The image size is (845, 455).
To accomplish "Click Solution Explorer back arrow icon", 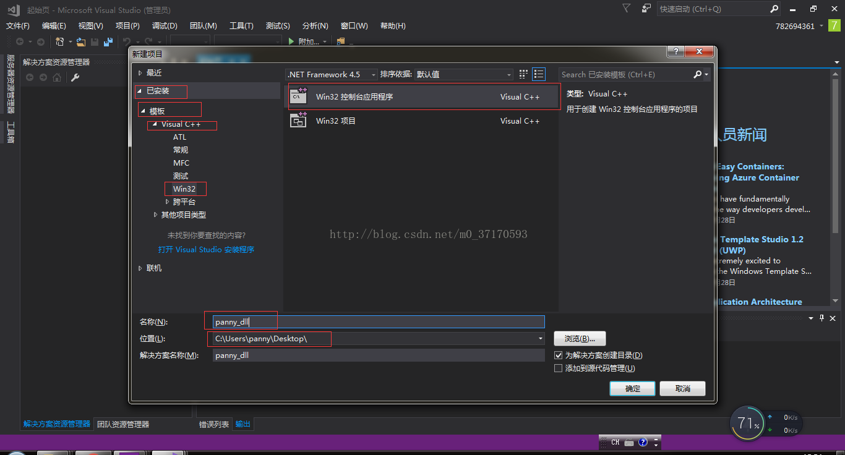I will (x=29, y=77).
